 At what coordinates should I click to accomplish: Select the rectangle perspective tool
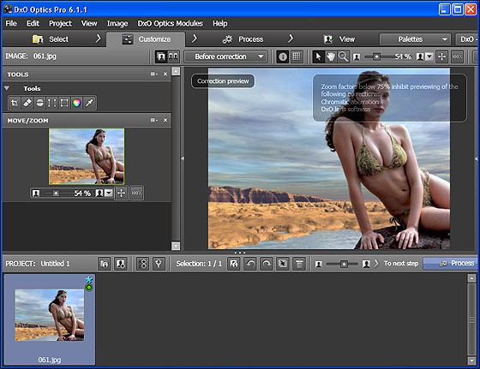tap(64, 103)
